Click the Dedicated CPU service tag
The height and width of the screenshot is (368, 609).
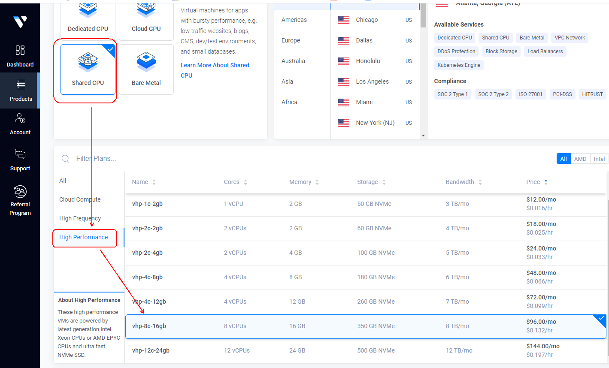coord(454,38)
